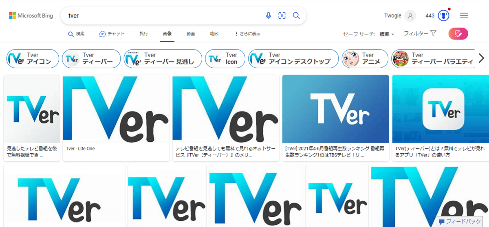Open the 2021年4-6月番組再生数ランキング image
The height and width of the screenshot is (227, 489).
click(336, 109)
